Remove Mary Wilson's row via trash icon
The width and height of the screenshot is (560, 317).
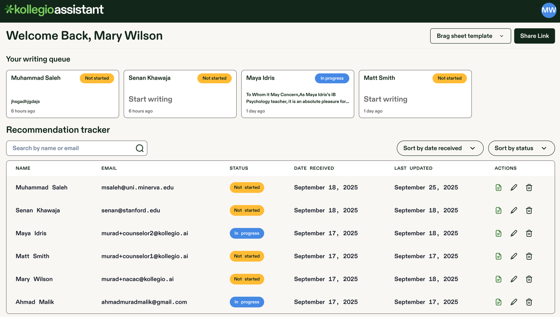[x=529, y=279]
